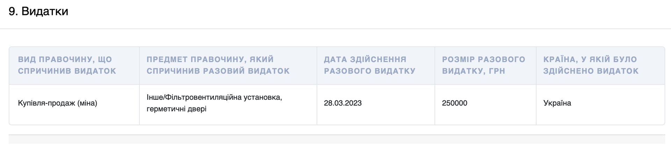Select the "Вид правочину, що спричинив видаток" column header
Screen dimensions: 671x152
pyautogui.click(x=67, y=65)
